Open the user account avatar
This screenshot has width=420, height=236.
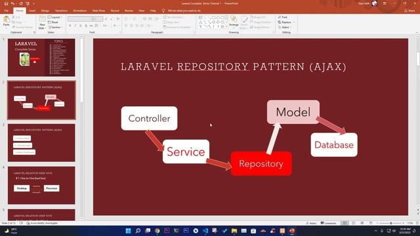pyautogui.click(x=375, y=3)
